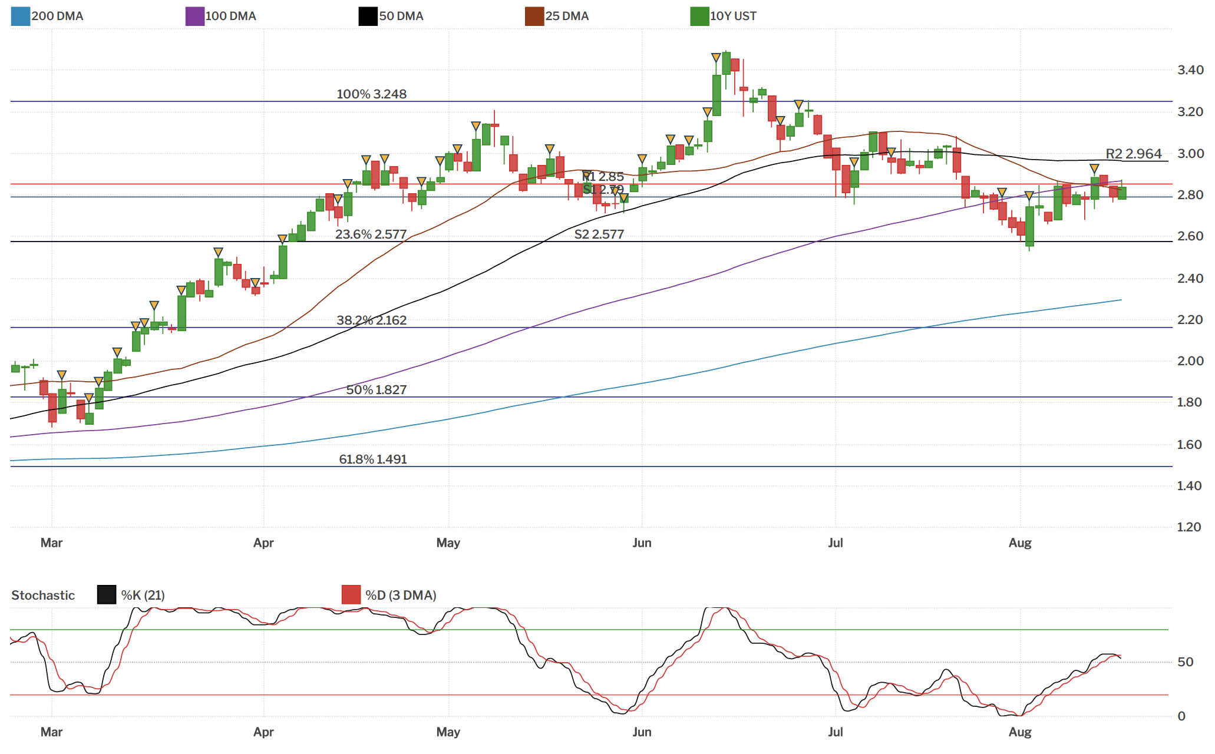The width and height of the screenshot is (1215, 754).
Task: Click the 38.2% 2.162 Fibonacci label
Action: click(371, 320)
